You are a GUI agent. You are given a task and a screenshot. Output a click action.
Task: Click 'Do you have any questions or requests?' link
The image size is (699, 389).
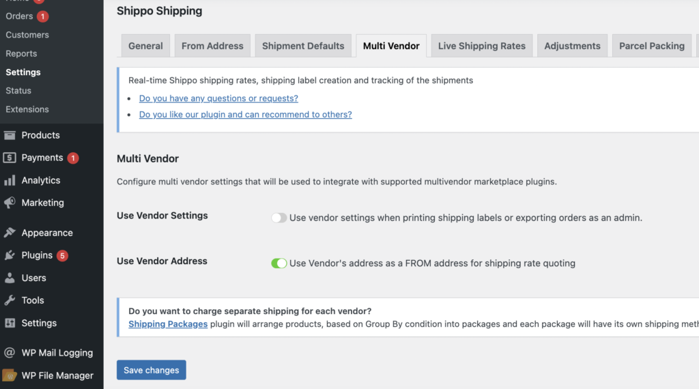(218, 98)
